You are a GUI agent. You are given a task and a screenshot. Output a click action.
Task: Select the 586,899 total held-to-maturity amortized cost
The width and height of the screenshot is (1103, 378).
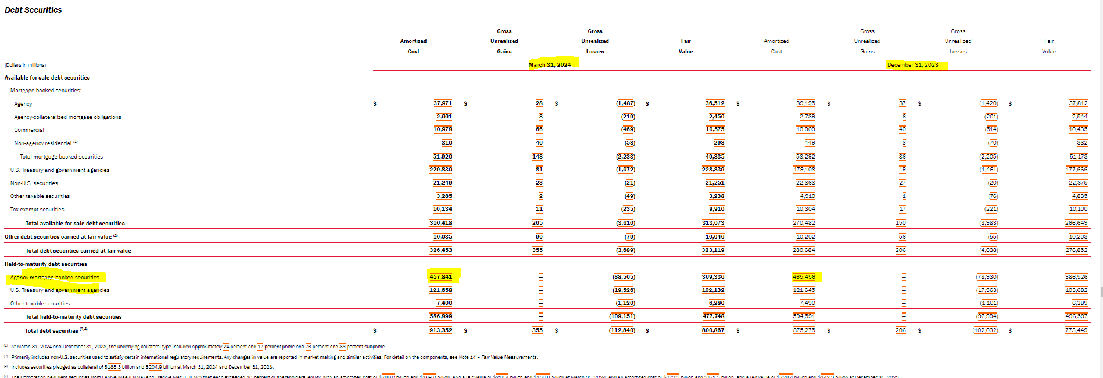(441, 316)
